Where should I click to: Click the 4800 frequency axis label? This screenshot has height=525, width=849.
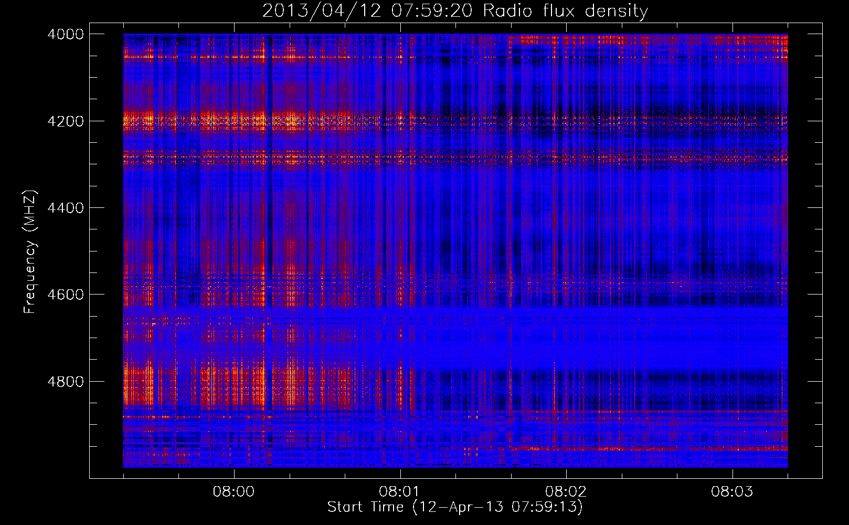(x=66, y=382)
